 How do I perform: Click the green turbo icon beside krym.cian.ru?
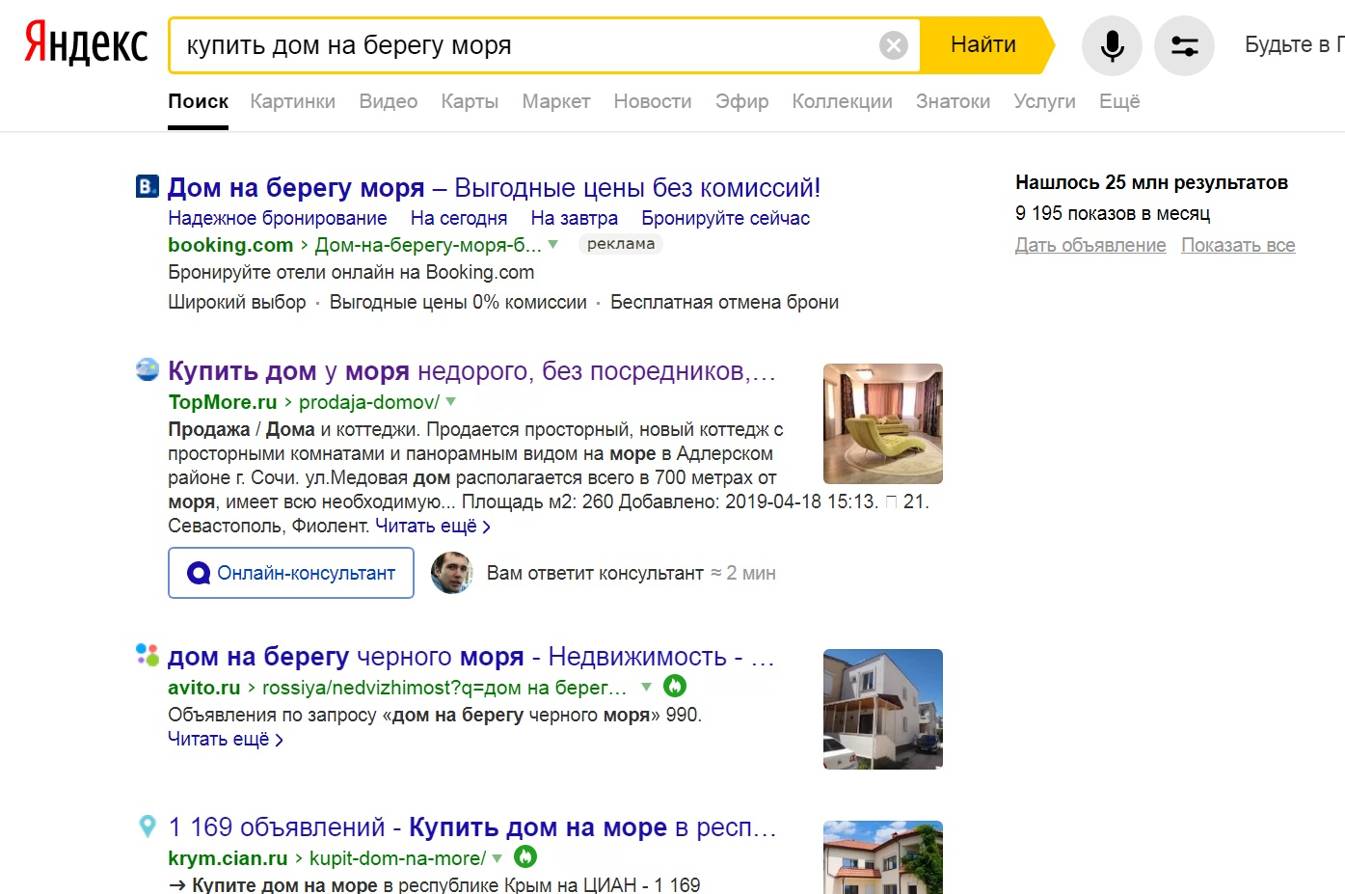click(525, 856)
